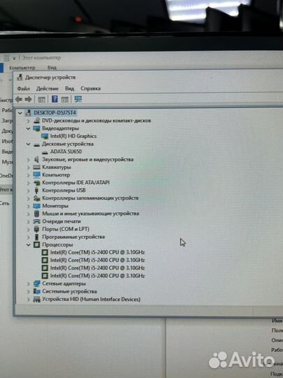
Task: Select Контроллеры запоминающих устройств label
Action: point(90,198)
